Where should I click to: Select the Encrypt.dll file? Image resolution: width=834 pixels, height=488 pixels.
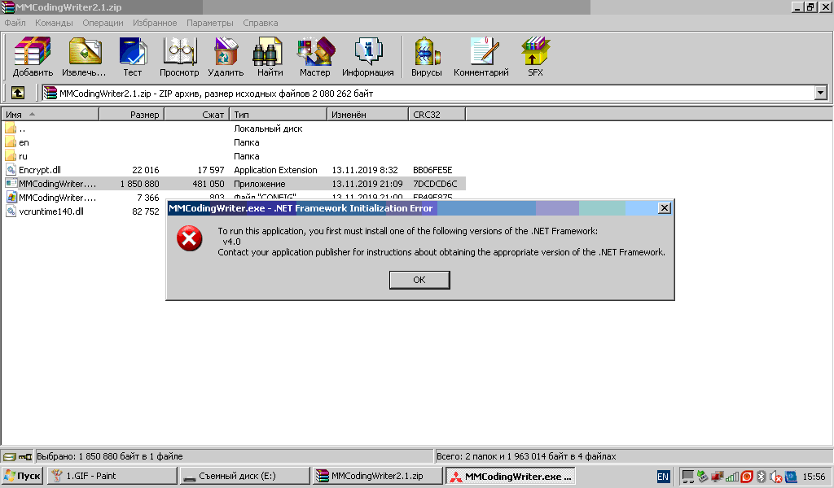(234, 170)
